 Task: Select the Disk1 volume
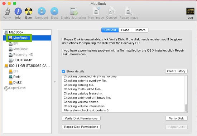pyautogui.click(x=27, y=77)
